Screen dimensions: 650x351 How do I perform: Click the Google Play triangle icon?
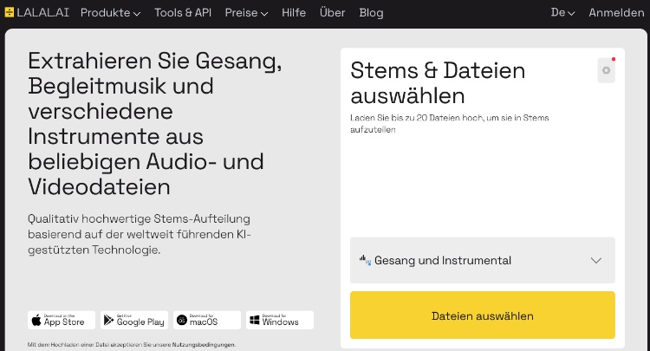[x=108, y=320]
